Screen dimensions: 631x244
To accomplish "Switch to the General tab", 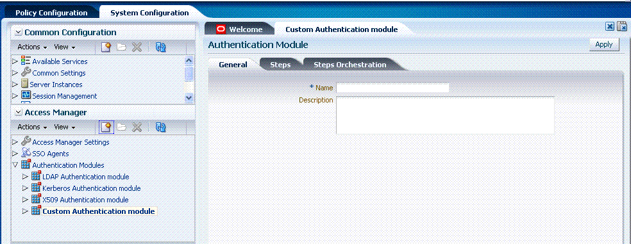I will [x=233, y=65].
